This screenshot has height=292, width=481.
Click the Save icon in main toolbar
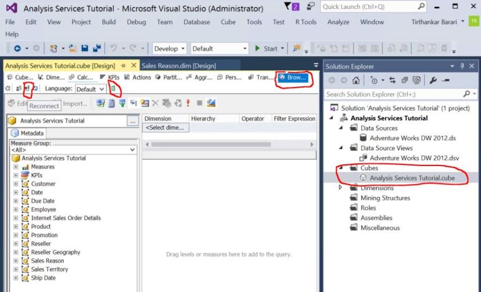(85, 48)
